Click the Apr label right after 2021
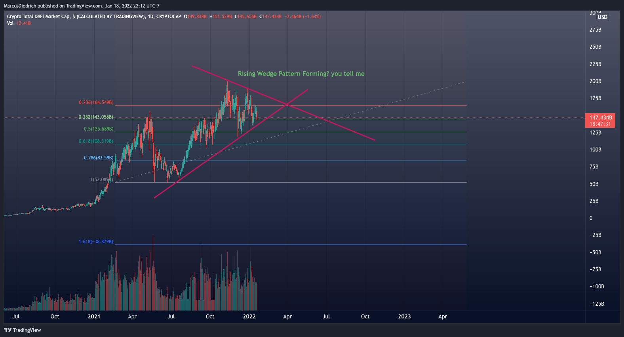Screen dimensions: 624x337 pos(132,316)
